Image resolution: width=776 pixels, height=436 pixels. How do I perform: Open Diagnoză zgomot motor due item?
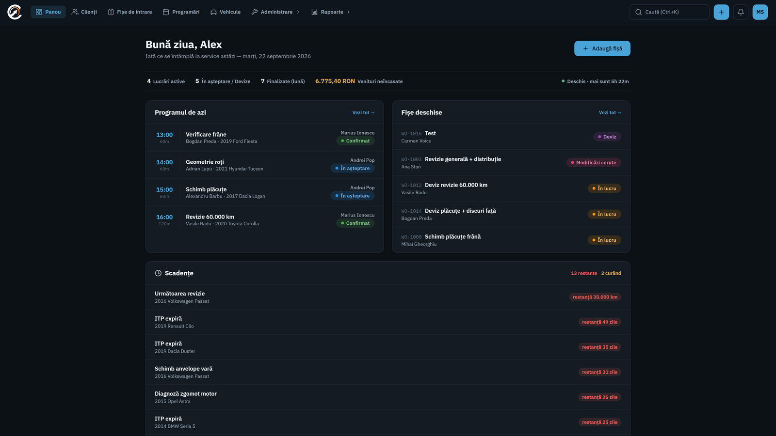coord(388,397)
